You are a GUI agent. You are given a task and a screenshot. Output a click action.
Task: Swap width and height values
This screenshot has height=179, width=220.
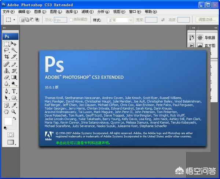163,20
